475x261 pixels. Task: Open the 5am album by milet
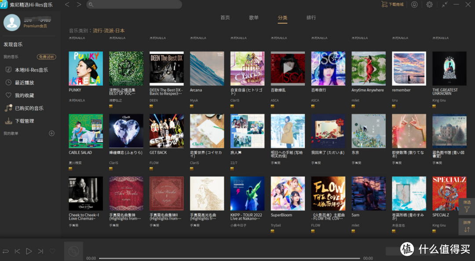[369, 193]
